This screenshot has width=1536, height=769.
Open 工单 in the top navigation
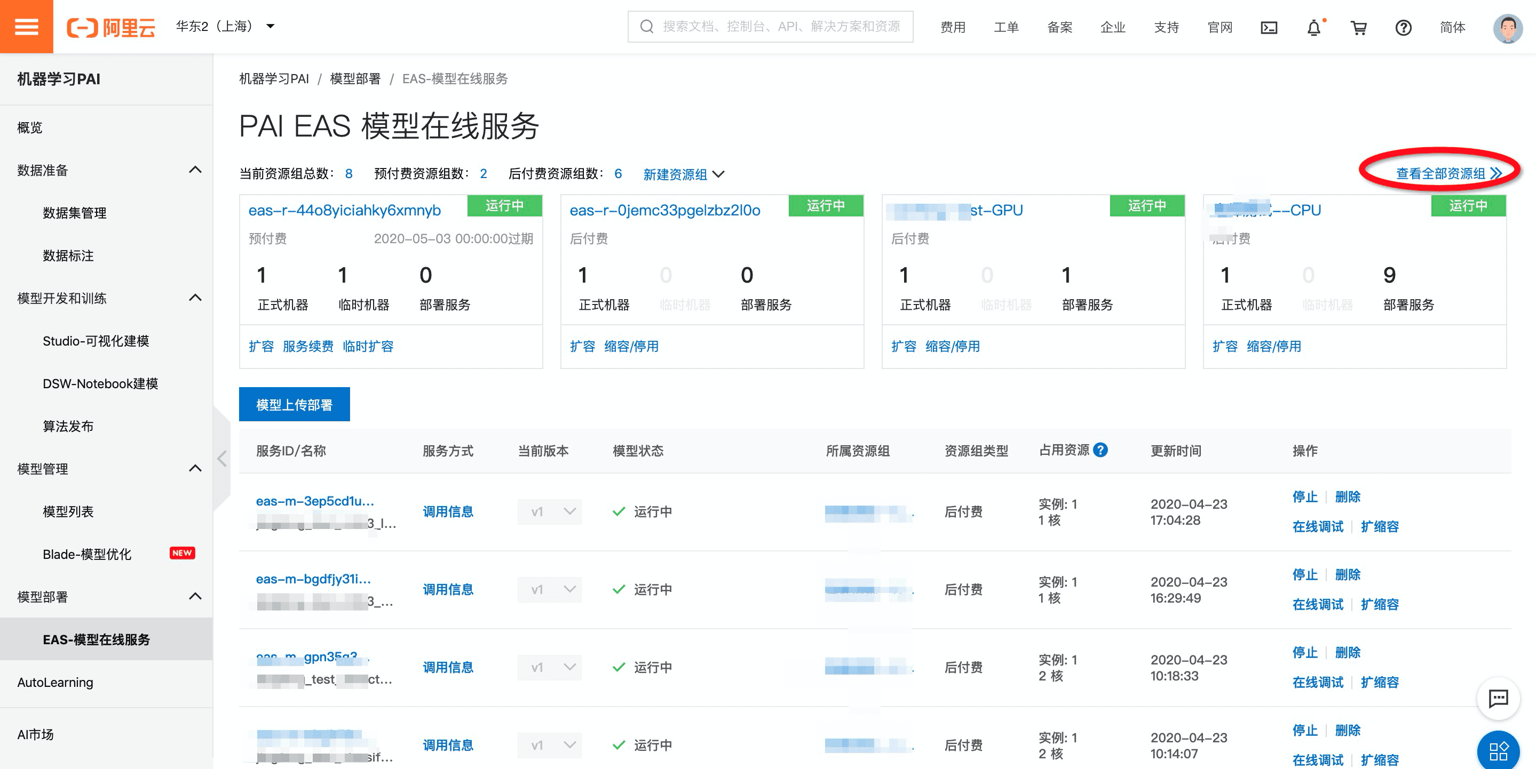click(1006, 27)
